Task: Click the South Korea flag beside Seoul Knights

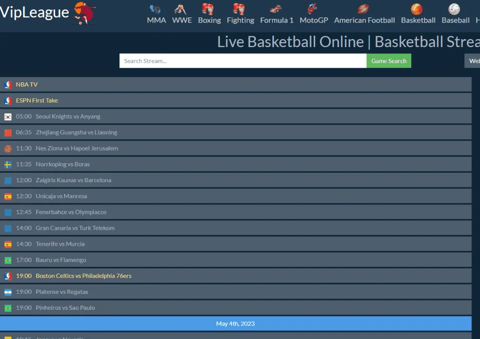Action: pyautogui.click(x=8, y=117)
